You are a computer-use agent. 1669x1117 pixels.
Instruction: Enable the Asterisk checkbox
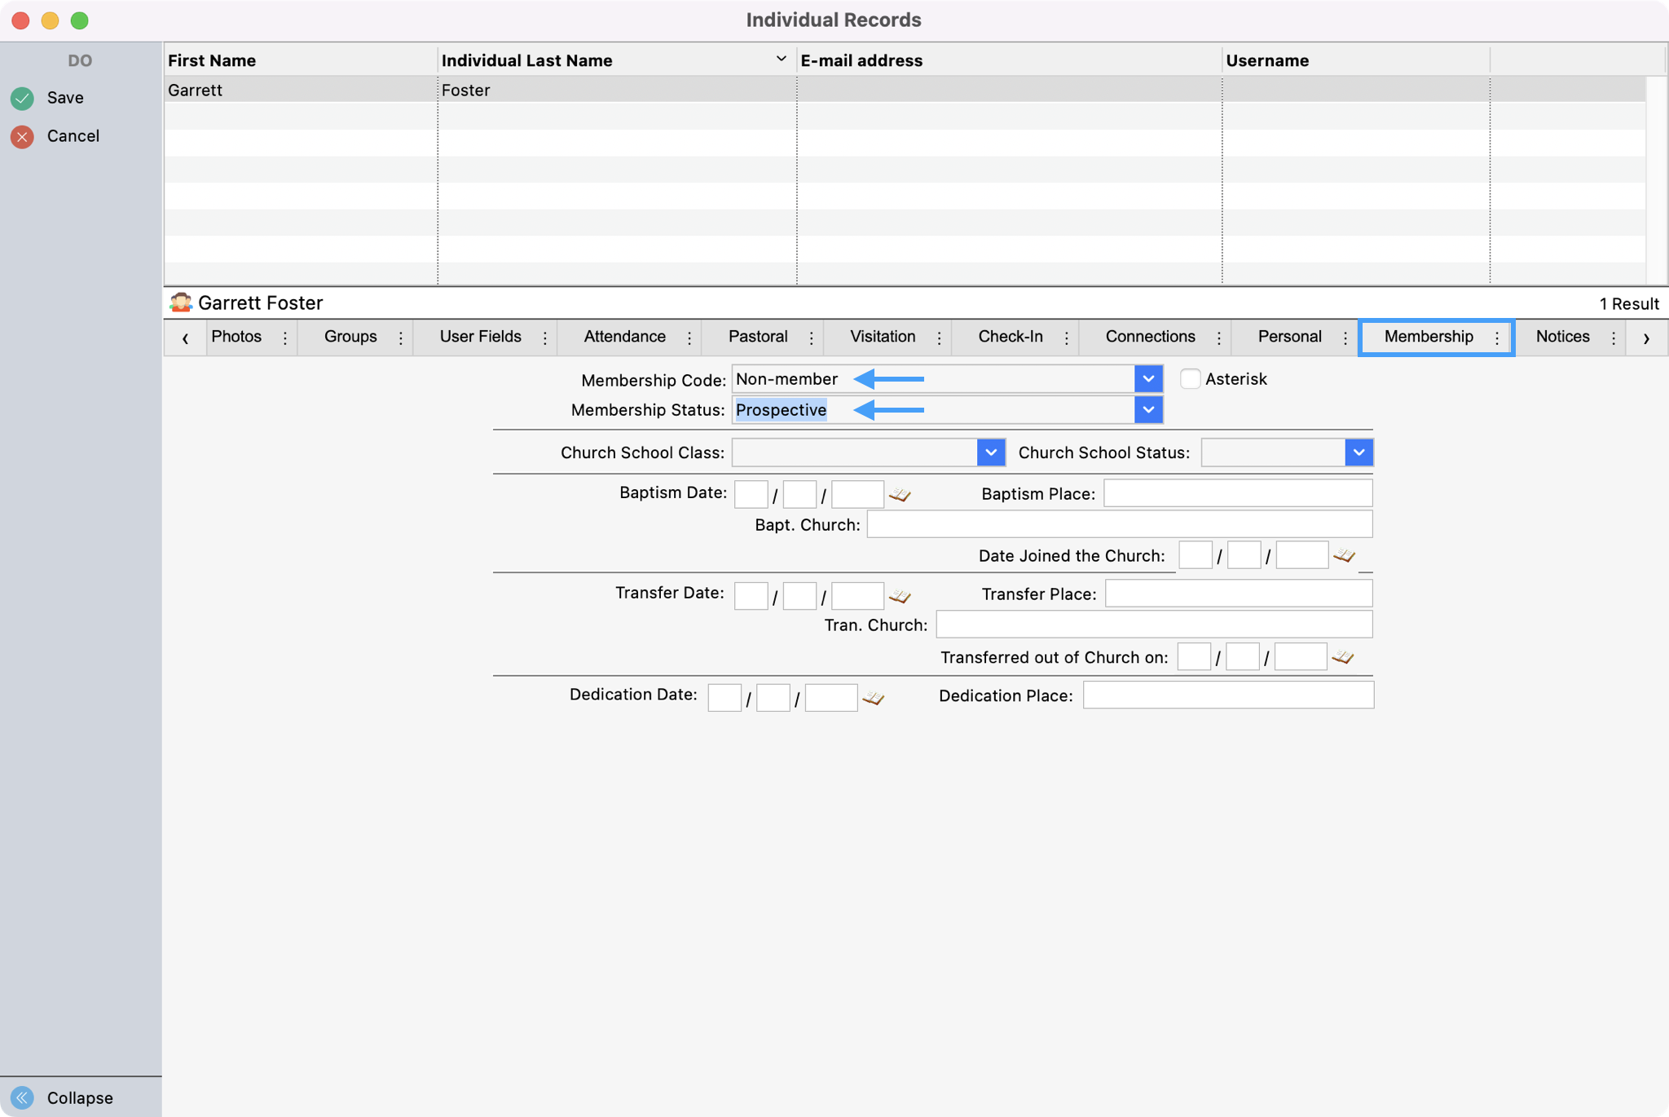pyautogui.click(x=1191, y=378)
